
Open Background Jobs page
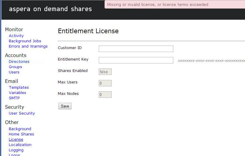[25, 41]
